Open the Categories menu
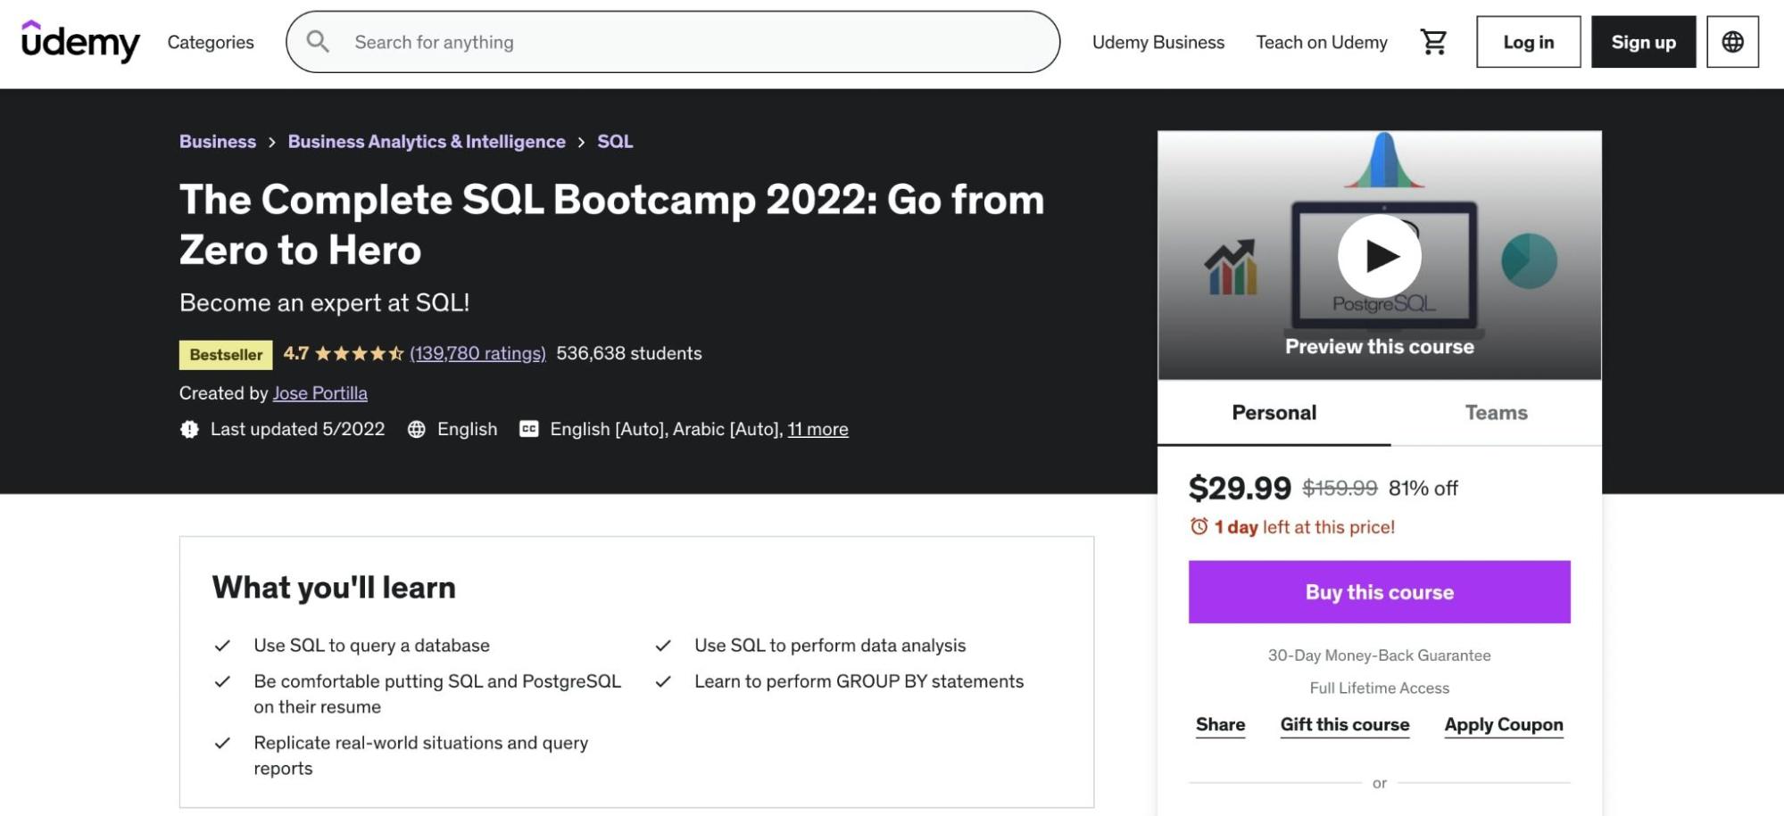Image resolution: width=1784 pixels, height=816 pixels. pyautogui.click(x=210, y=41)
